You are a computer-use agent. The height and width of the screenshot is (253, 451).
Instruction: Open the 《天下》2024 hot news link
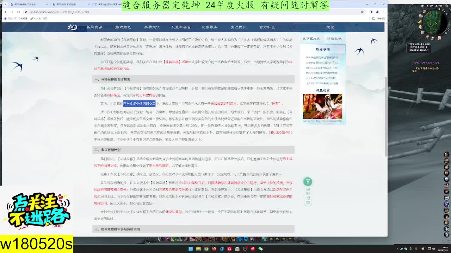322,83
